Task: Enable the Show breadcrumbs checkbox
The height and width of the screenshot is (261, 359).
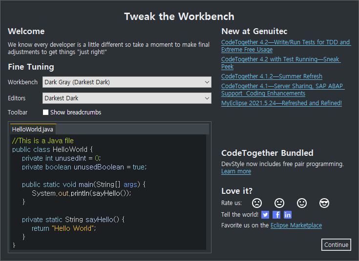Action: (x=45, y=112)
